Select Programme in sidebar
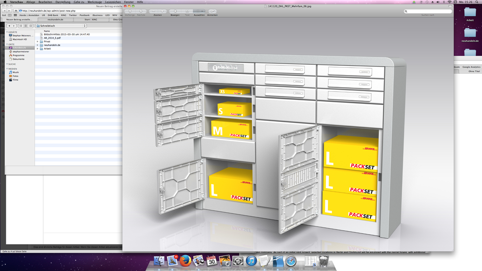This screenshot has width=482, height=271. tap(20, 55)
